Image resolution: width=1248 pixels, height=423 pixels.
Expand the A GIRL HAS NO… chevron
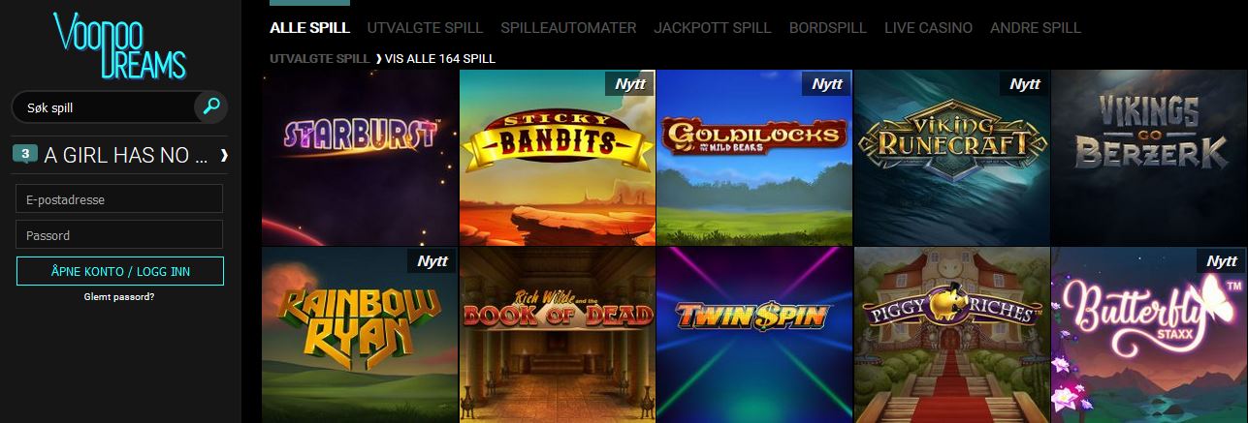pos(224,155)
